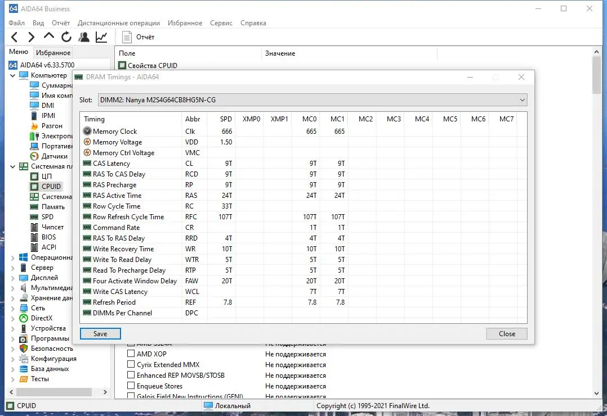Open remote user management icon in toolbar

(x=83, y=37)
